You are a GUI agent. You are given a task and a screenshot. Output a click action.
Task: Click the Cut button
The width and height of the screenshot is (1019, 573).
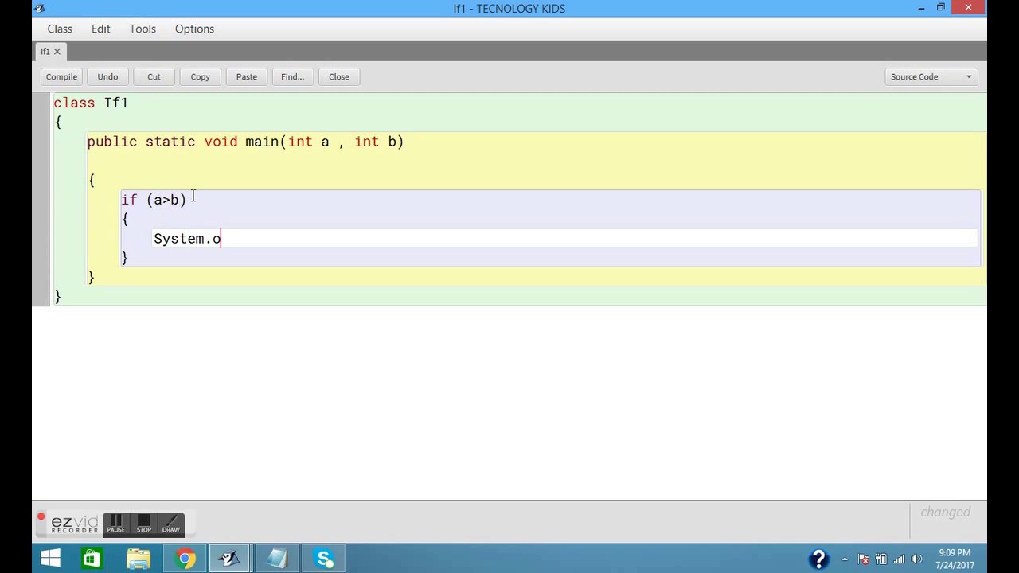pyautogui.click(x=154, y=76)
